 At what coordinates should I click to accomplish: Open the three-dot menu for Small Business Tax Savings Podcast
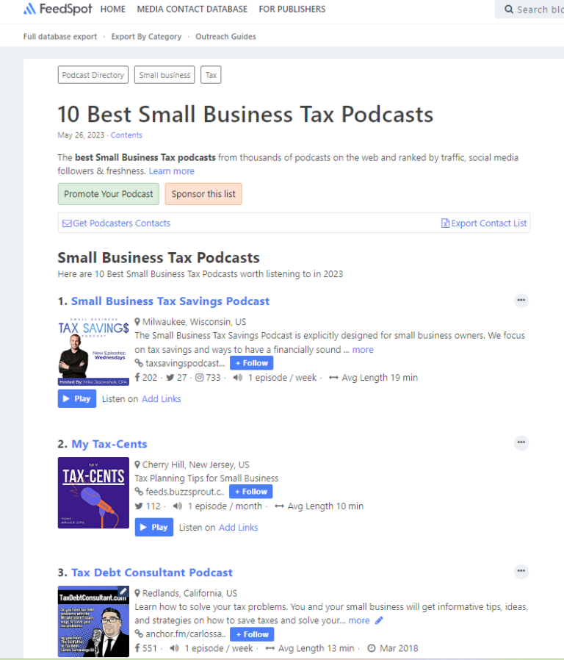tap(521, 301)
